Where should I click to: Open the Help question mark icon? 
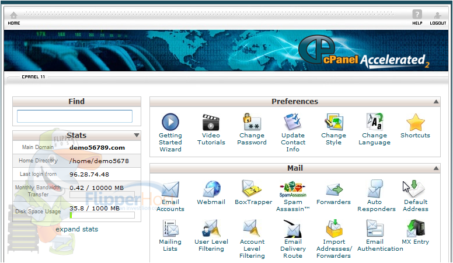[x=417, y=14]
